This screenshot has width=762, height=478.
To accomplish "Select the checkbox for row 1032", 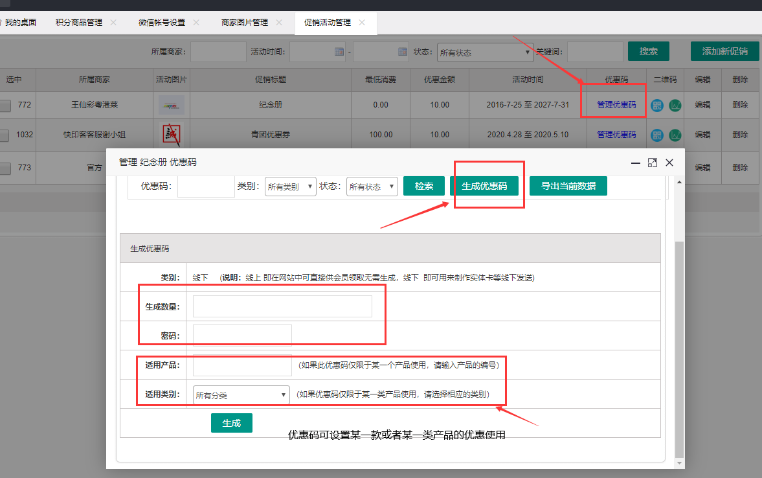I will pyautogui.click(x=5, y=135).
